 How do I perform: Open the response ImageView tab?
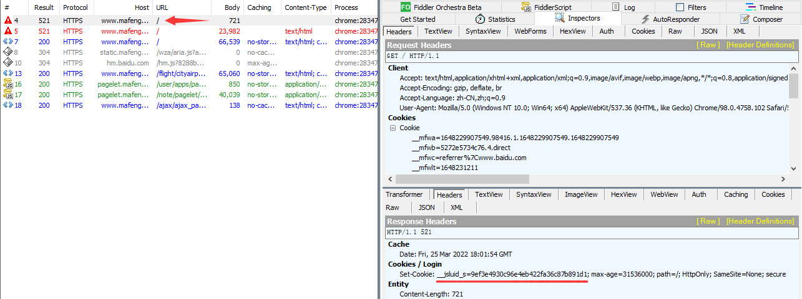pyautogui.click(x=580, y=194)
